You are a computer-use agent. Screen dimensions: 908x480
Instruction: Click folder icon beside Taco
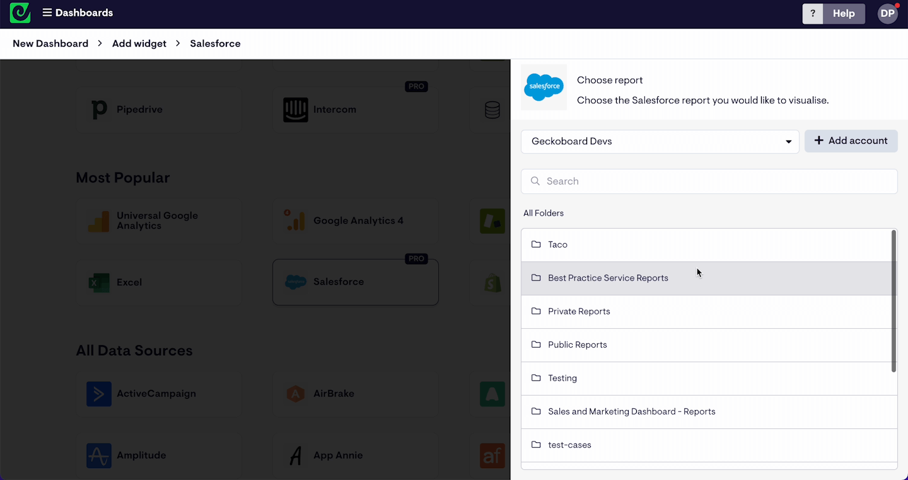point(536,244)
